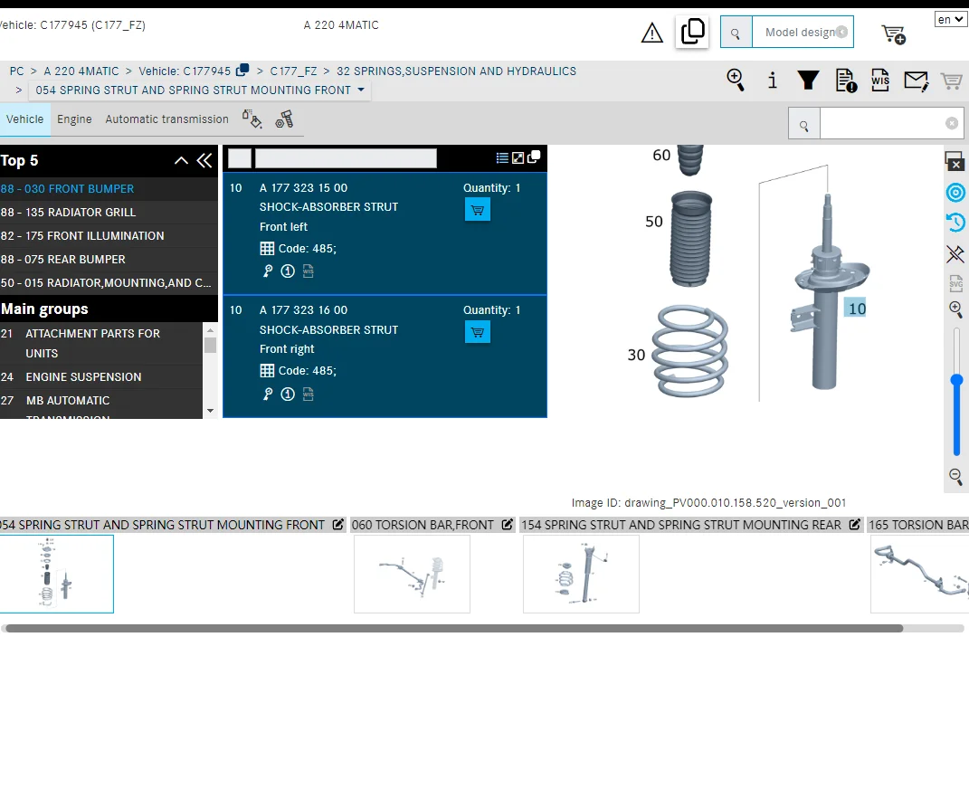Select 24 ENGINE SUSPENSION main group
Image resolution: width=969 pixels, height=789 pixels.
[83, 377]
